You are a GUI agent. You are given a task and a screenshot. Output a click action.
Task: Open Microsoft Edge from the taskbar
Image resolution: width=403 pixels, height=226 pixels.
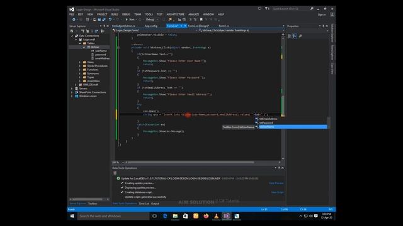tap(165, 216)
